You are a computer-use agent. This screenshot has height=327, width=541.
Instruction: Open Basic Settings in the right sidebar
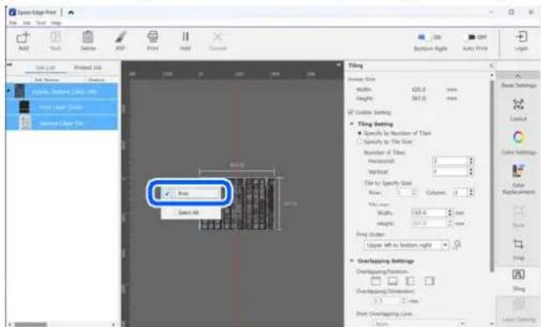[519, 84]
